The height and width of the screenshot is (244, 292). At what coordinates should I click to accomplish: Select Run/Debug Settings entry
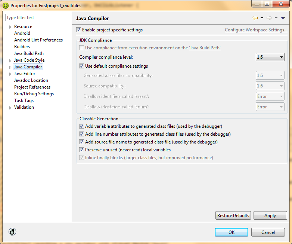(34, 94)
